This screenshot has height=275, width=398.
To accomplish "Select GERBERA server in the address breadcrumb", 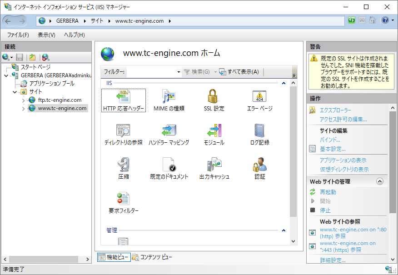I will 67,21.
